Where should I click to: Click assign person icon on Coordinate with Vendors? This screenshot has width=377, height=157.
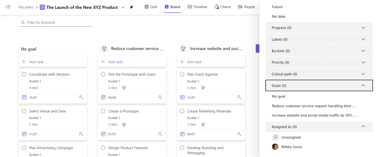[81, 97]
